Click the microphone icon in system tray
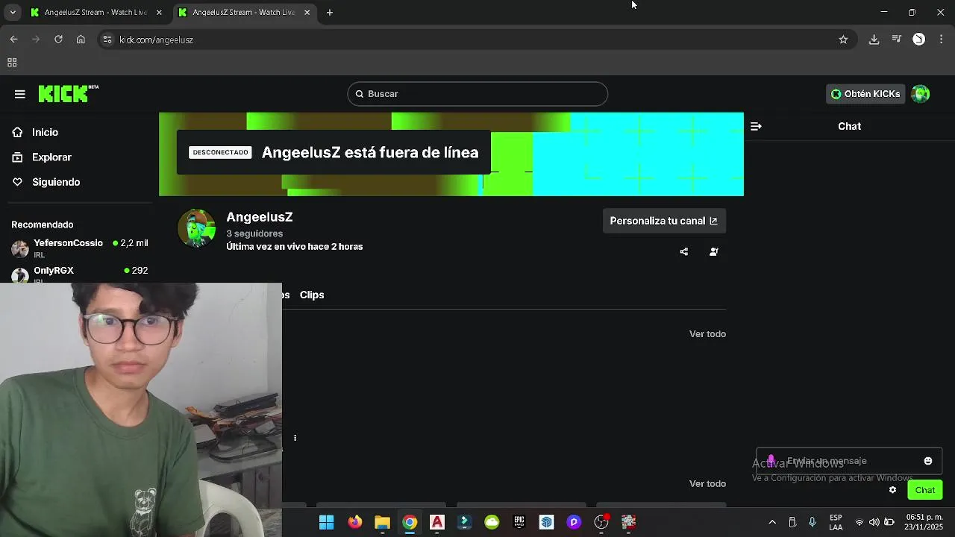The image size is (955, 537). 812,522
